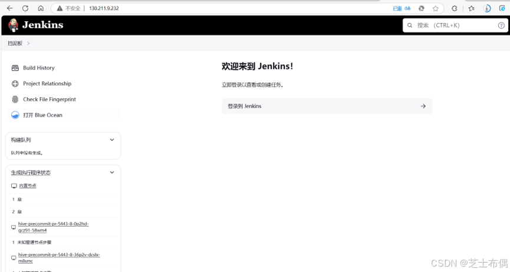Reload the page with refresh icon
The height and width of the screenshot is (272, 510).
pos(25,8)
